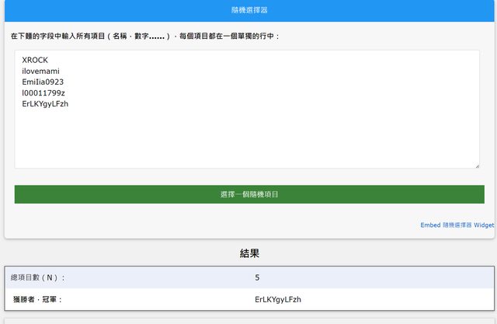Click the EmiIia0923 entry line
The height and width of the screenshot is (324, 497).
(x=43, y=82)
